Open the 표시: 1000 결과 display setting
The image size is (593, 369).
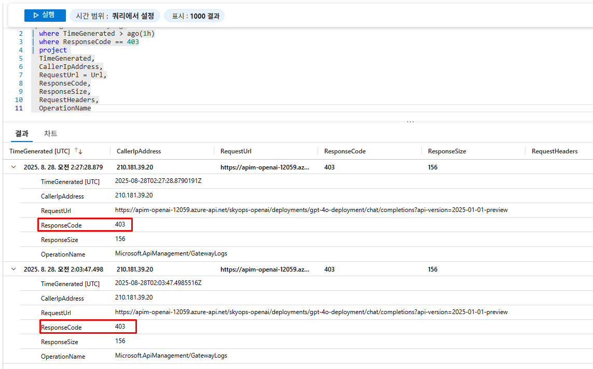coord(194,15)
